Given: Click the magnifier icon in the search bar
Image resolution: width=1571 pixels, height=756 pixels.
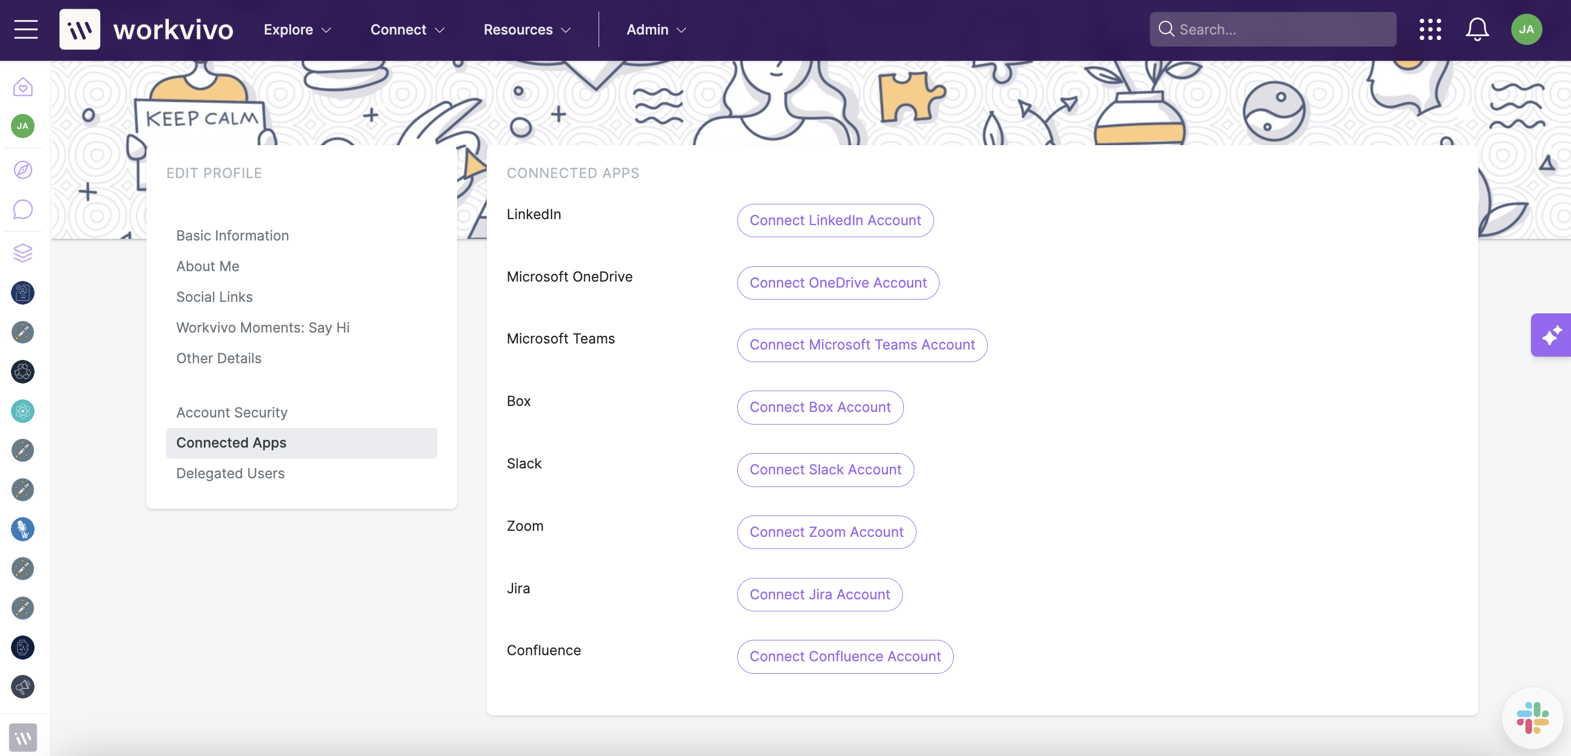Looking at the screenshot, I should tap(1166, 28).
